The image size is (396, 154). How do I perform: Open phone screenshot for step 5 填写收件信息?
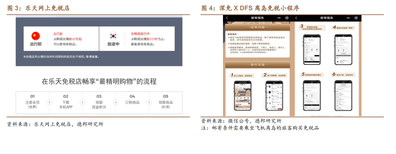(312, 95)
